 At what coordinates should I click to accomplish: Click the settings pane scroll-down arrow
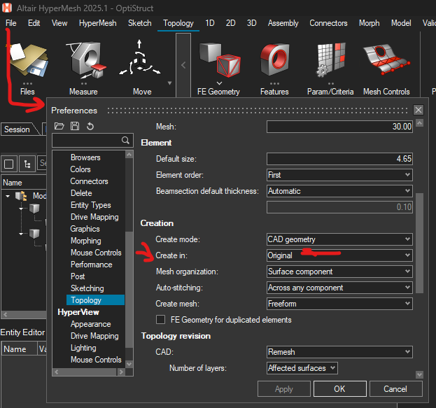420,374
